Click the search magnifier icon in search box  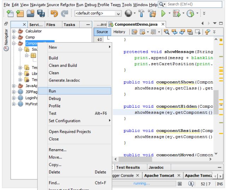tap(161, 5)
